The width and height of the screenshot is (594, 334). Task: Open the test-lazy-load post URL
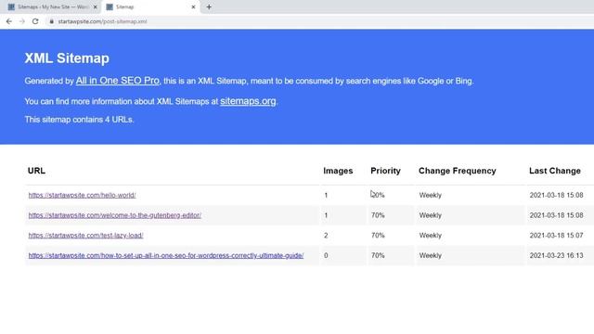[x=85, y=235]
